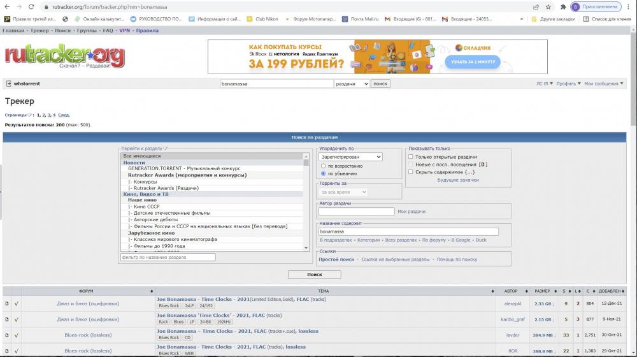
Task: Open the Будущие закачки link
Action: (x=458, y=180)
